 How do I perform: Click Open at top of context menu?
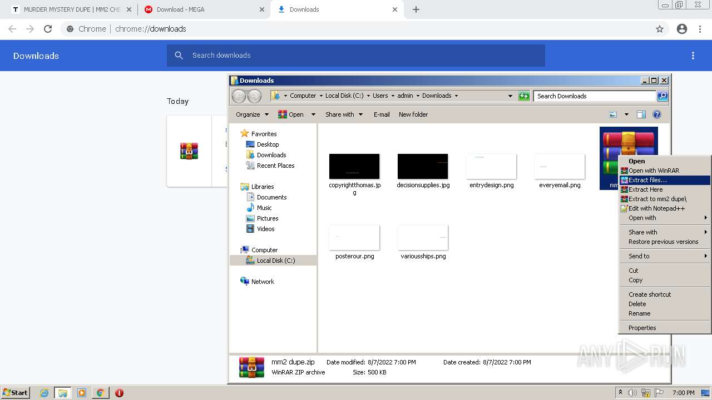click(665, 161)
